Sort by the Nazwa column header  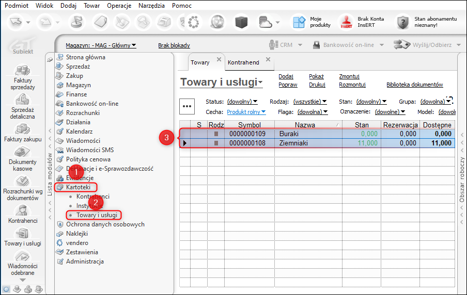[x=308, y=125]
